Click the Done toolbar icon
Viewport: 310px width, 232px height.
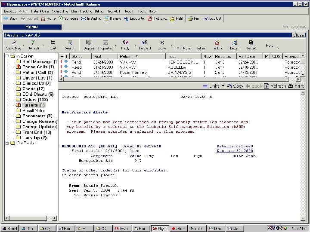click(162, 43)
